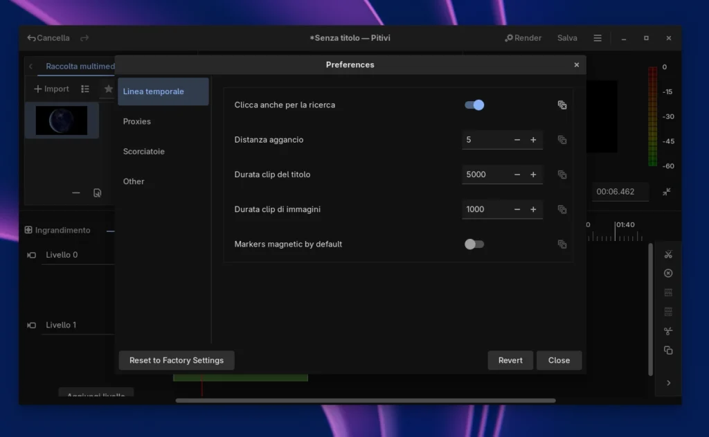Click the star icon in media library
The height and width of the screenshot is (437, 709).
pyautogui.click(x=108, y=89)
